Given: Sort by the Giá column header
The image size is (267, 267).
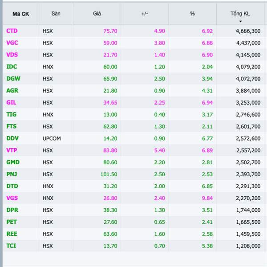Looking at the screenshot, I should point(97,13).
